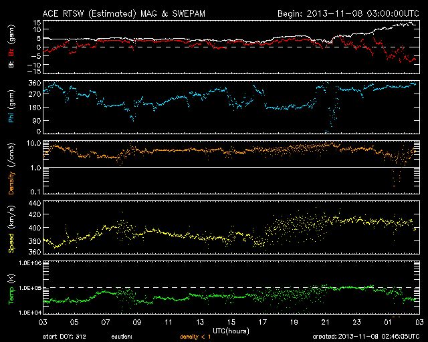Click the 440 tick label on the Speed axis
The image size is (428, 342).
[x=35, y=202]
